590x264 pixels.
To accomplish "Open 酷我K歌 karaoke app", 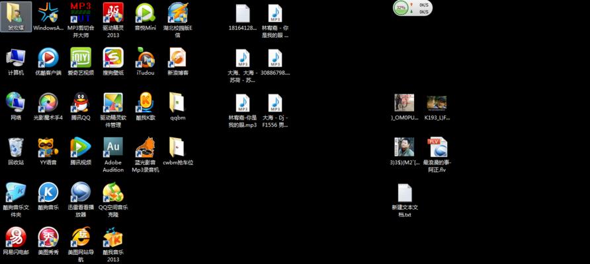I will point(146,106).
